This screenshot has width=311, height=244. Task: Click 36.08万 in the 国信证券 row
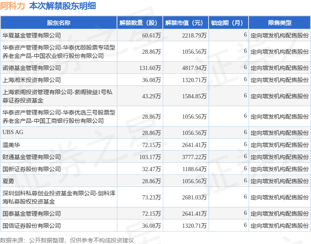[151, 226]
